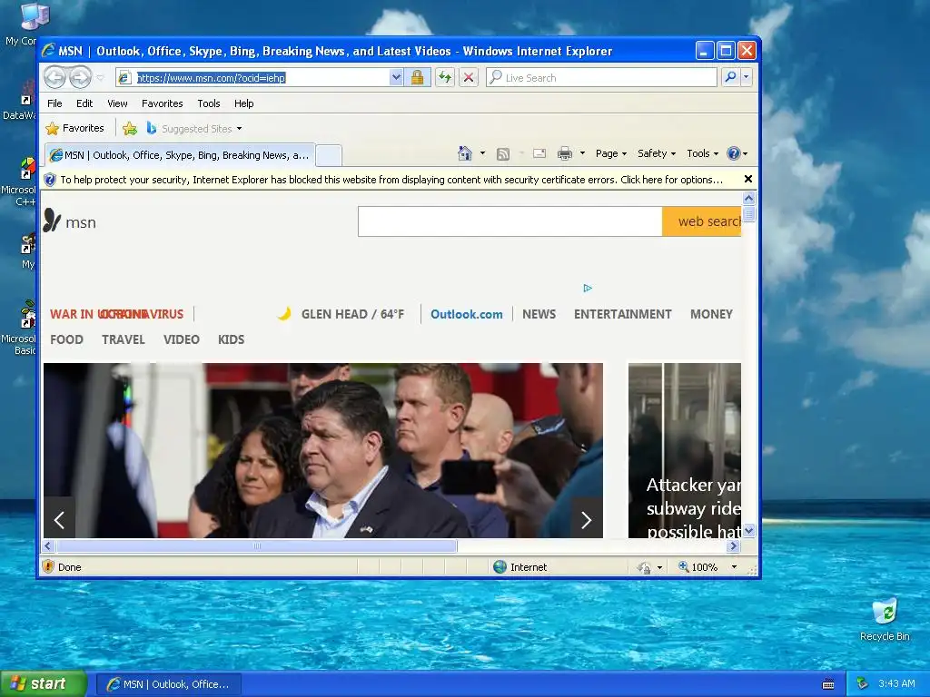Show next slide in news carousel

(587, 520)
